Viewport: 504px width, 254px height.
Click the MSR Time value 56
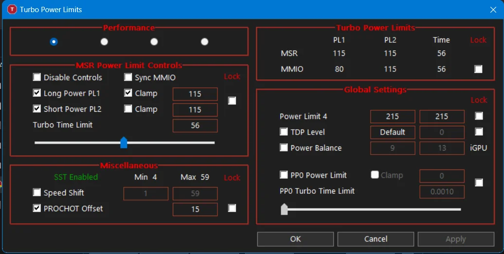tap(441, 53)
